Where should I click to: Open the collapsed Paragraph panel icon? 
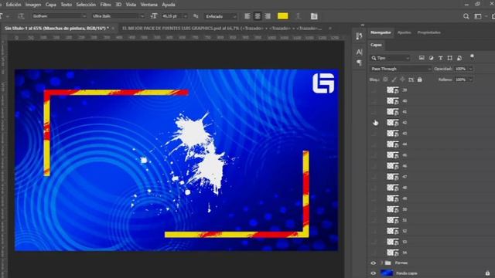(359, 63)
